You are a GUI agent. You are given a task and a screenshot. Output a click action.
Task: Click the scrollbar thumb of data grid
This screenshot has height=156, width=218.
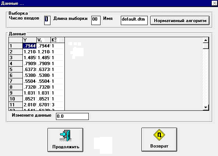tap(205, 46)
